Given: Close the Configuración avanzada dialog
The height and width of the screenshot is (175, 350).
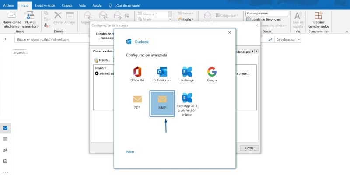Looking at the screenshot, I should (x=229, y=32).
